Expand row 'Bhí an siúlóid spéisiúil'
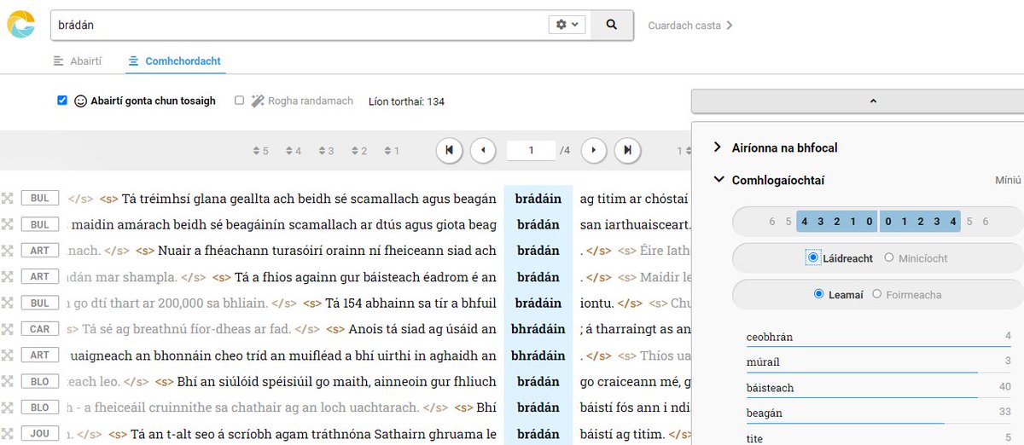The height and width of the screenshot is (445, 1024). point(7,382)
